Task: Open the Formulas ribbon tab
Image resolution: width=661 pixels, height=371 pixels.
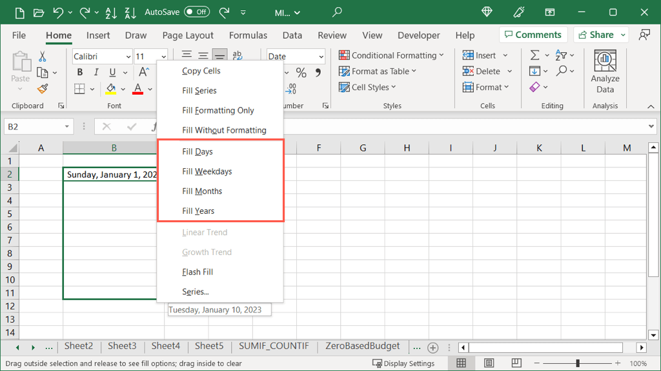Action: [248, 35]
